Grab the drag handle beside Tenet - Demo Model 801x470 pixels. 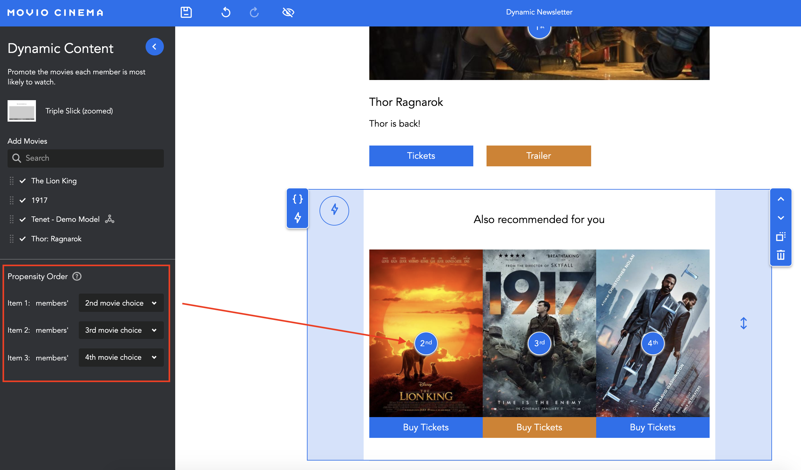(12, 219)
